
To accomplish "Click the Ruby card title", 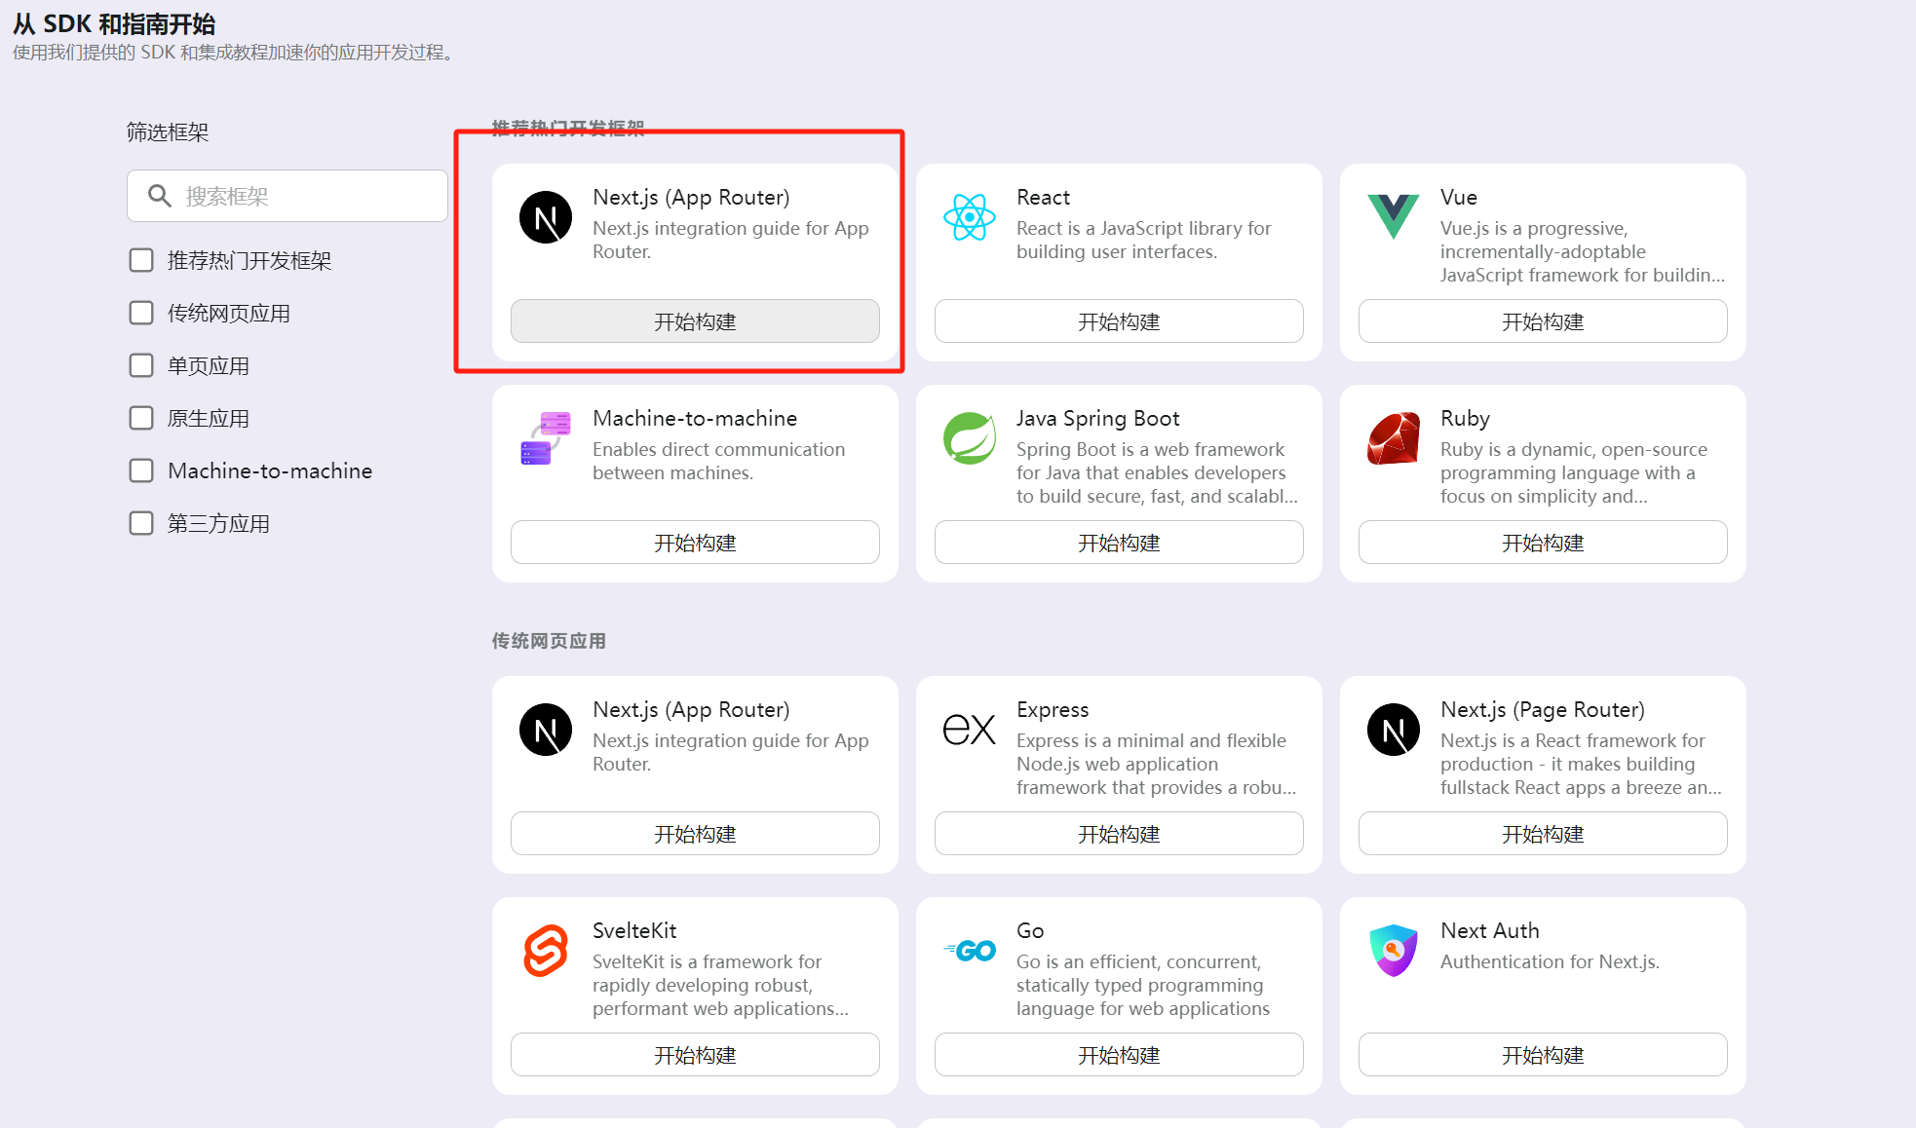I will point(1465,419).
